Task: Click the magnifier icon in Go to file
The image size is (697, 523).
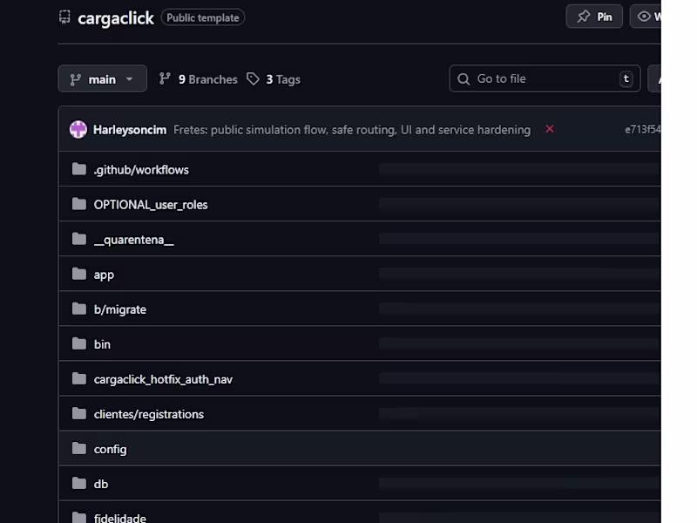Action: click(x=463, y=78)
